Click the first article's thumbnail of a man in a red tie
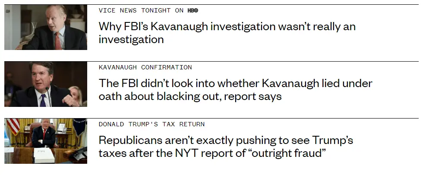 46,27
